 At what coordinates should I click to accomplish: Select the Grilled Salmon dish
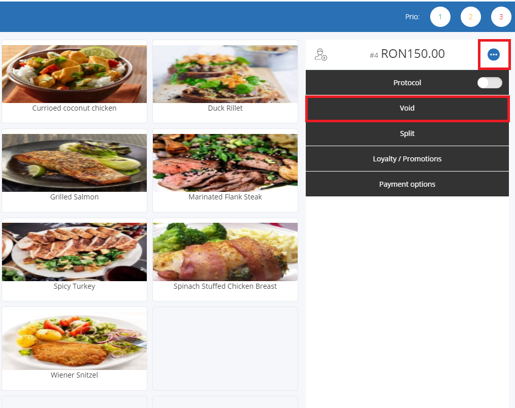click(x=74, y=171)
